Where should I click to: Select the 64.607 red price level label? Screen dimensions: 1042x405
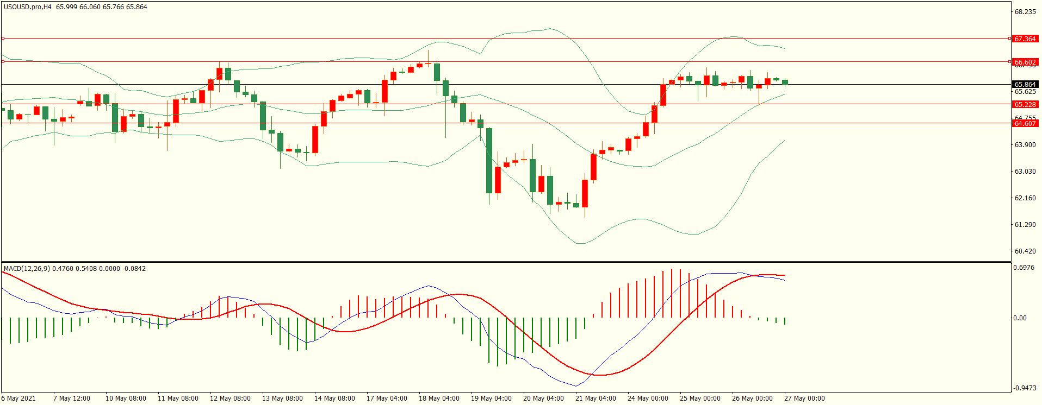pyautogui.click(x=1025, y=123)
